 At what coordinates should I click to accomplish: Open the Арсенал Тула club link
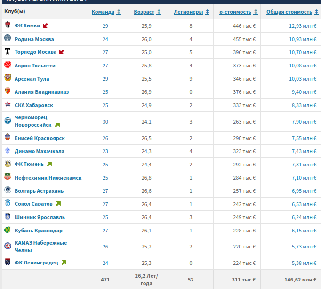point(32,79)
